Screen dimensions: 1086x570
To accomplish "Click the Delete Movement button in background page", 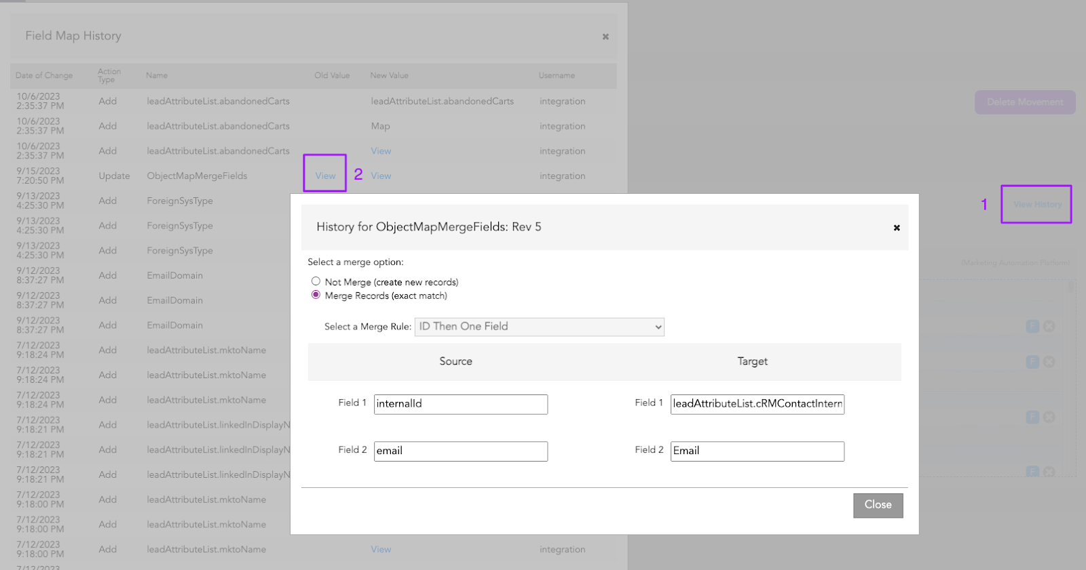I will pos(1025,102).
